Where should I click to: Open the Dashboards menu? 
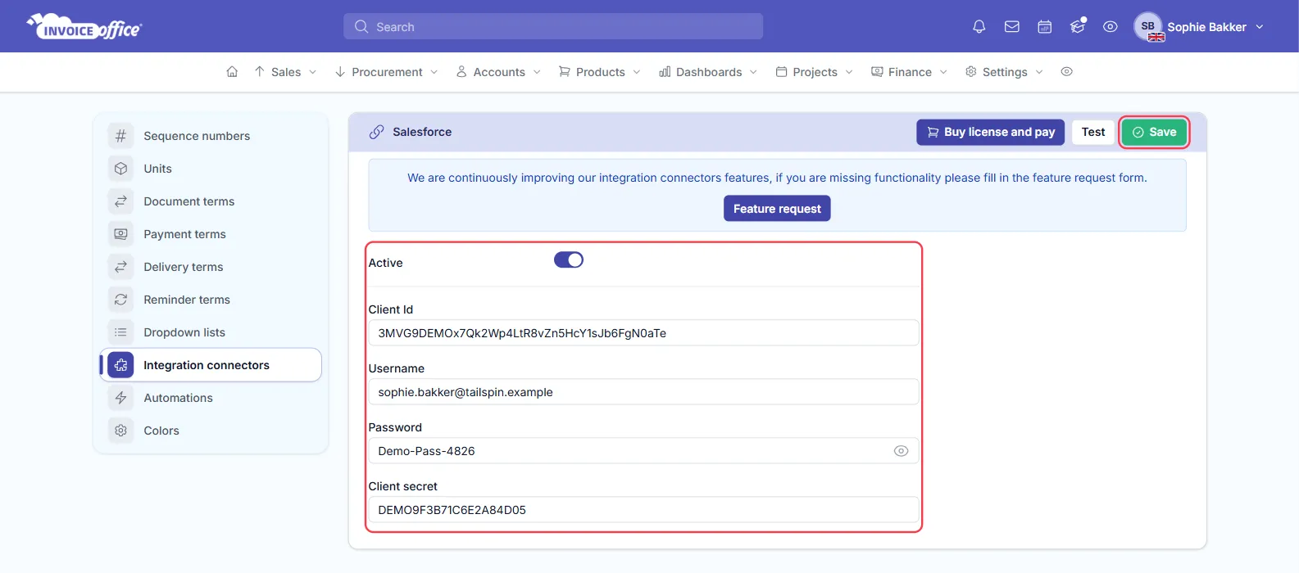point(708,72)
